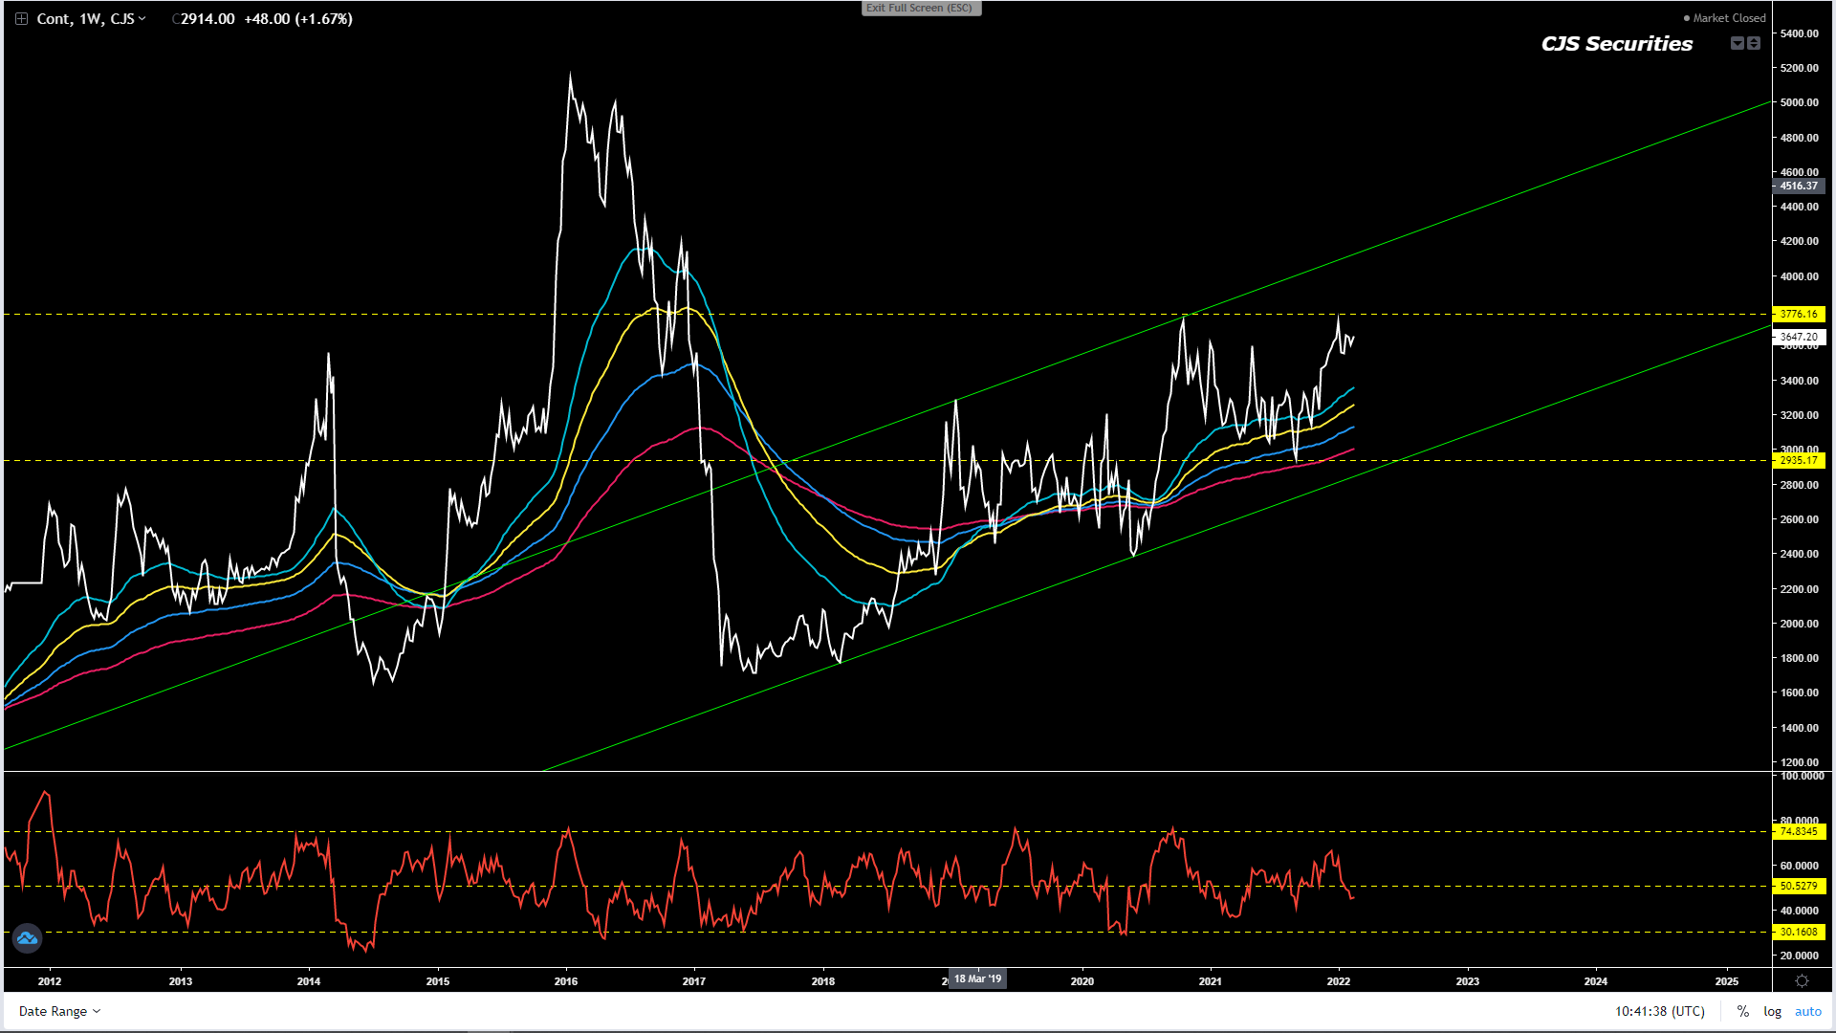Image resolution: width=1836 pixels, height=1033 pixels.
Task: Click the 3647.20 last price label
Action: coord(1799,337)
